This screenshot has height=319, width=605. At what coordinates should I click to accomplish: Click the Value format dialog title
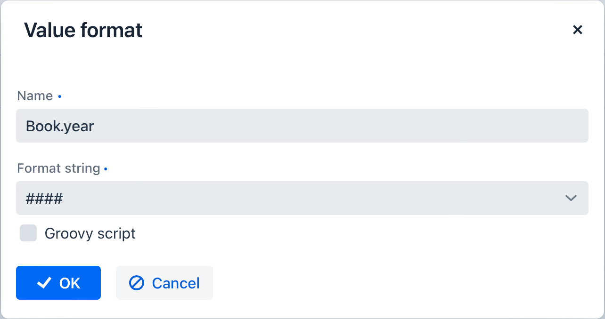point(83,31)
